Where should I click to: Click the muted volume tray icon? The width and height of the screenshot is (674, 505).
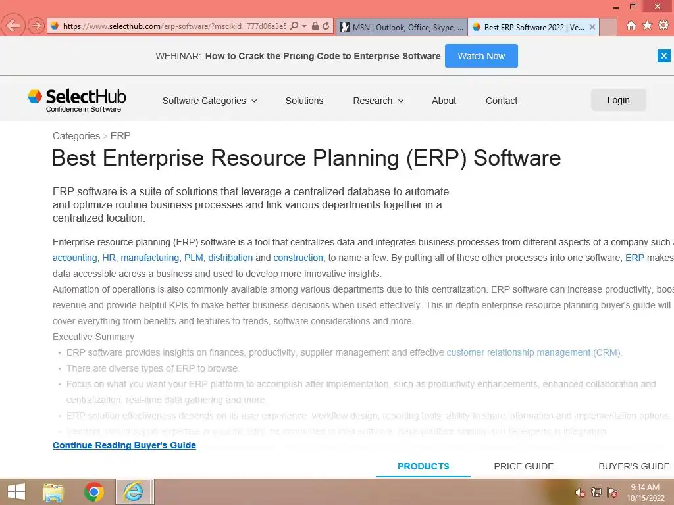[x=580, y=493]
